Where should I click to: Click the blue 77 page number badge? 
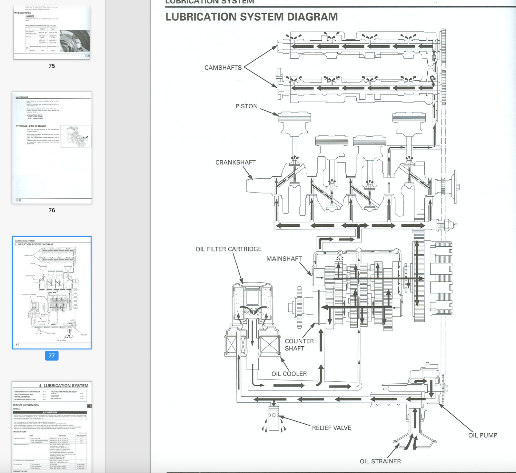(52, 355)
